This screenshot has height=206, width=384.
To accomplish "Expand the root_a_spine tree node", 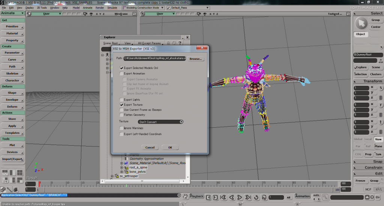I will [121, 167].
